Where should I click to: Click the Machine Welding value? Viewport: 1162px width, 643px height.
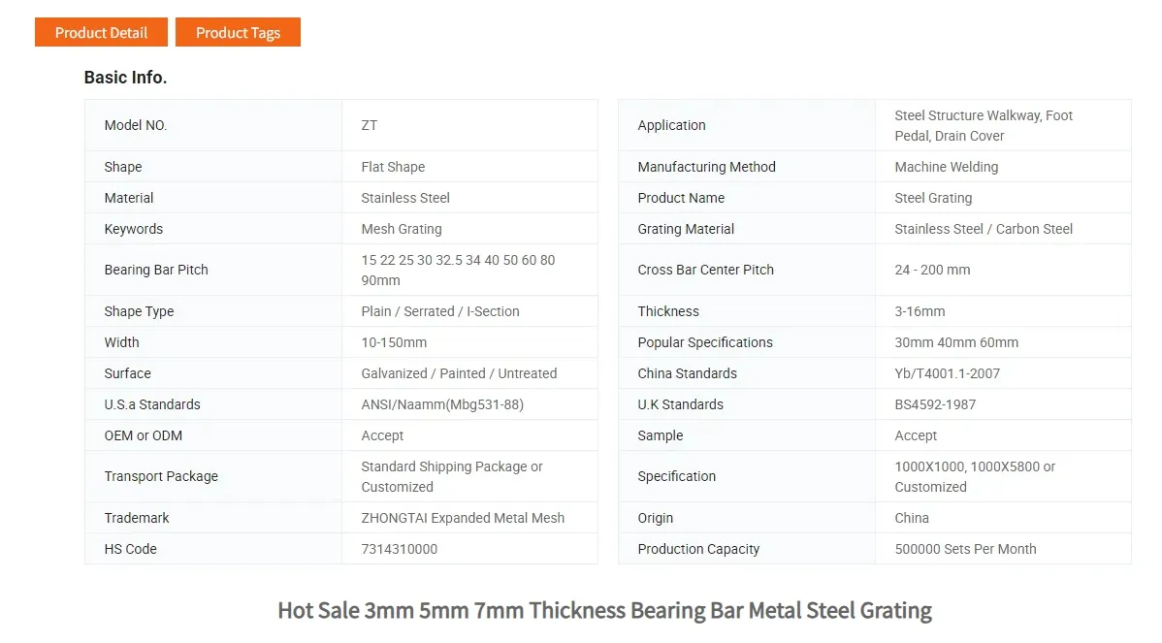(x=946, y=167)
